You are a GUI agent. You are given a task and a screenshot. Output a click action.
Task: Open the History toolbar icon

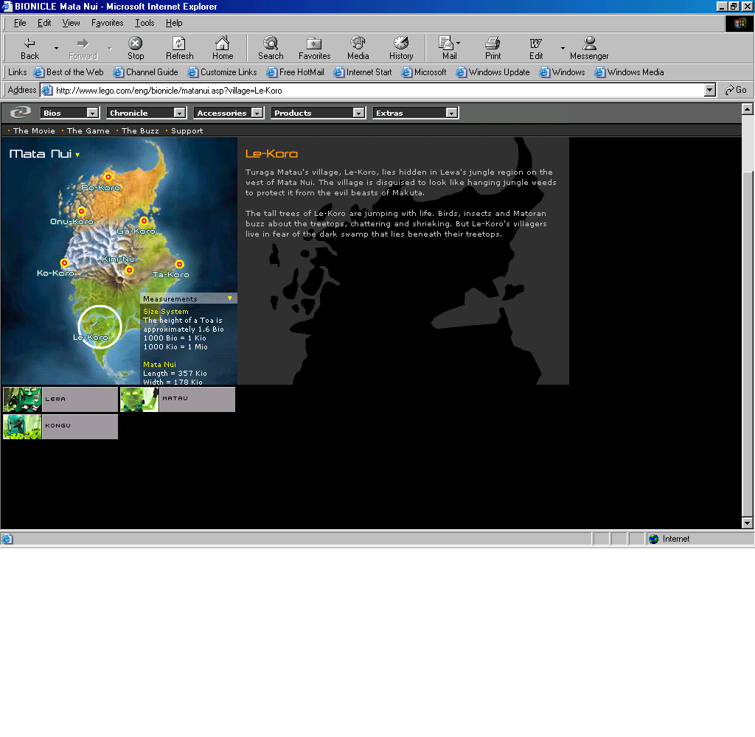401,43
